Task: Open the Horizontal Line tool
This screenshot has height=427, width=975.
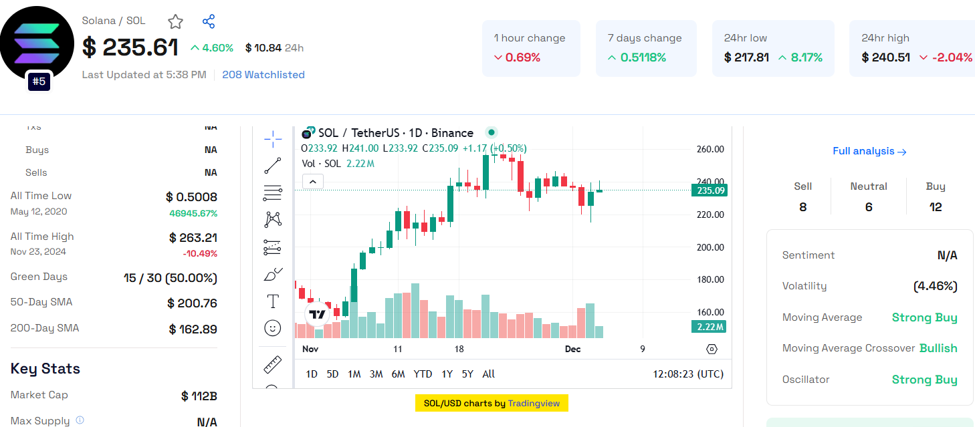Action: coord(272,192)
